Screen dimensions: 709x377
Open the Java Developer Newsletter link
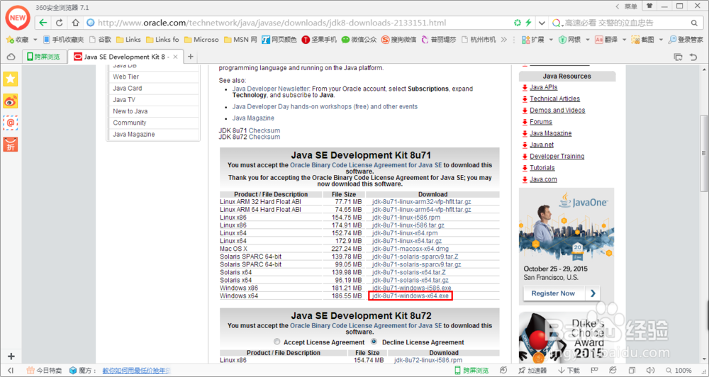pyautogui.click(x=271, y=89)
